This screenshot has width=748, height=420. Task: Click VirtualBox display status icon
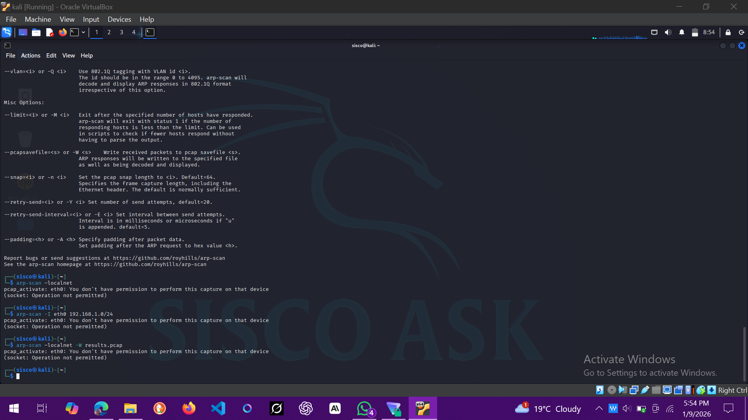[667, 390]
